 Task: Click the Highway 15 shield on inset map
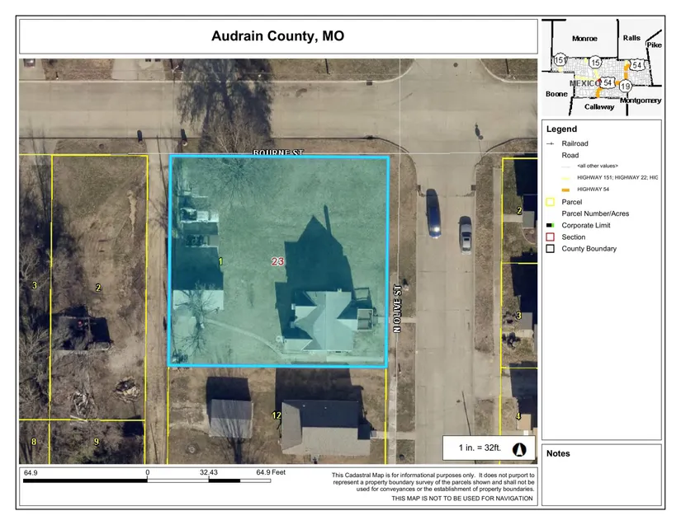tap(594, 63)
